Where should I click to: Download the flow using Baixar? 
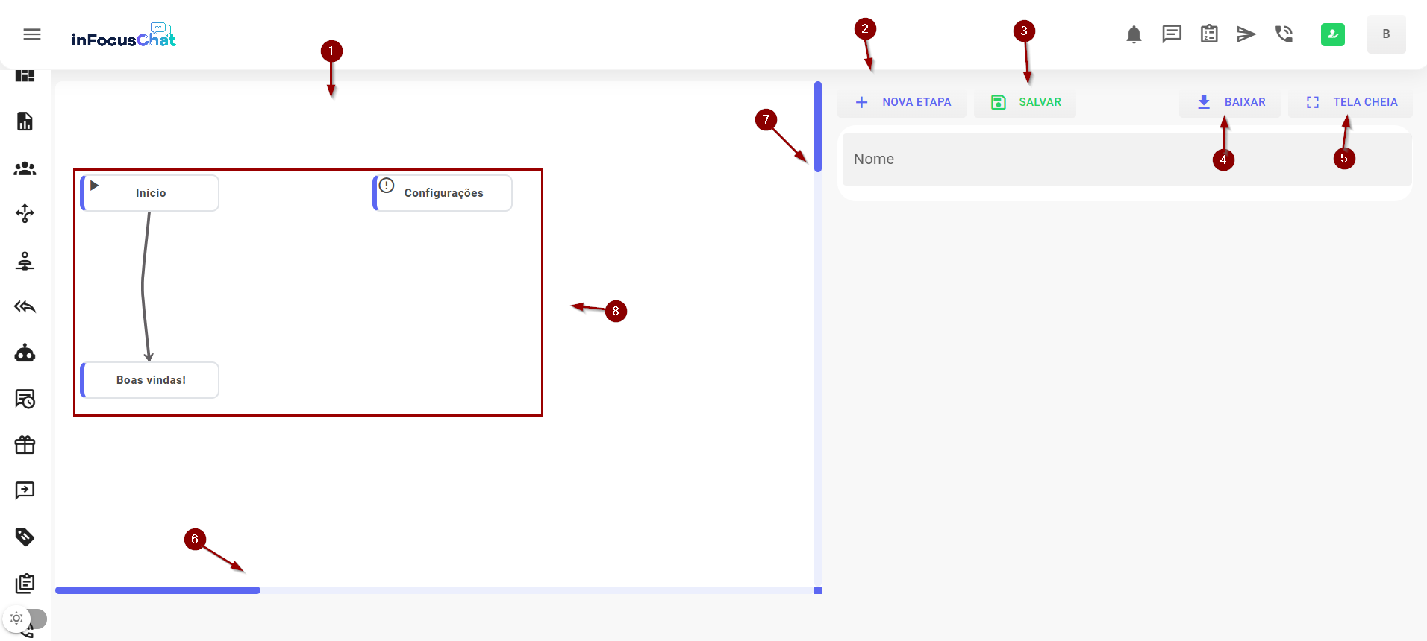click(1230, 102)
